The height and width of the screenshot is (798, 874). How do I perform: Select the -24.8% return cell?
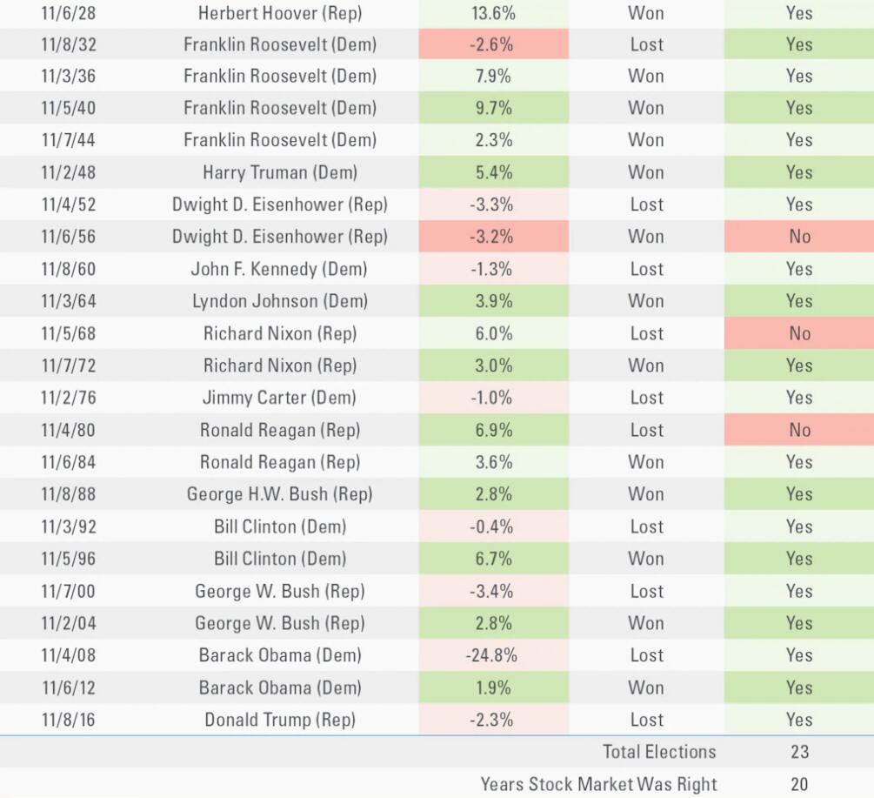tap(491, 655)
